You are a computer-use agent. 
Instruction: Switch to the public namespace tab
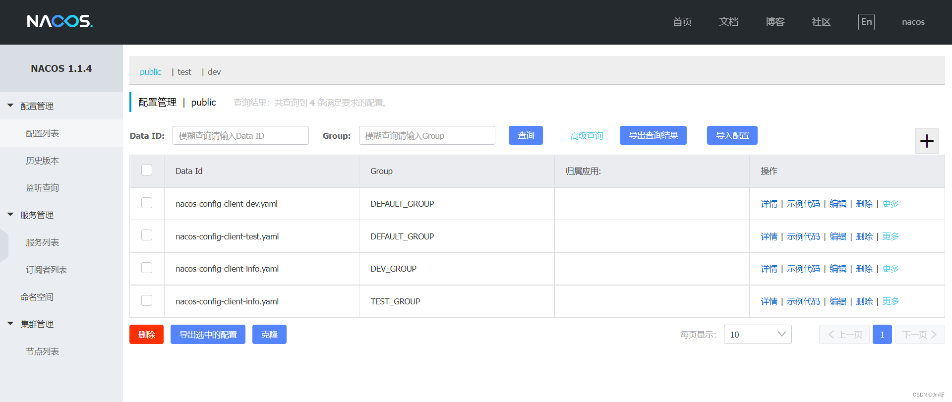(150, 72)
